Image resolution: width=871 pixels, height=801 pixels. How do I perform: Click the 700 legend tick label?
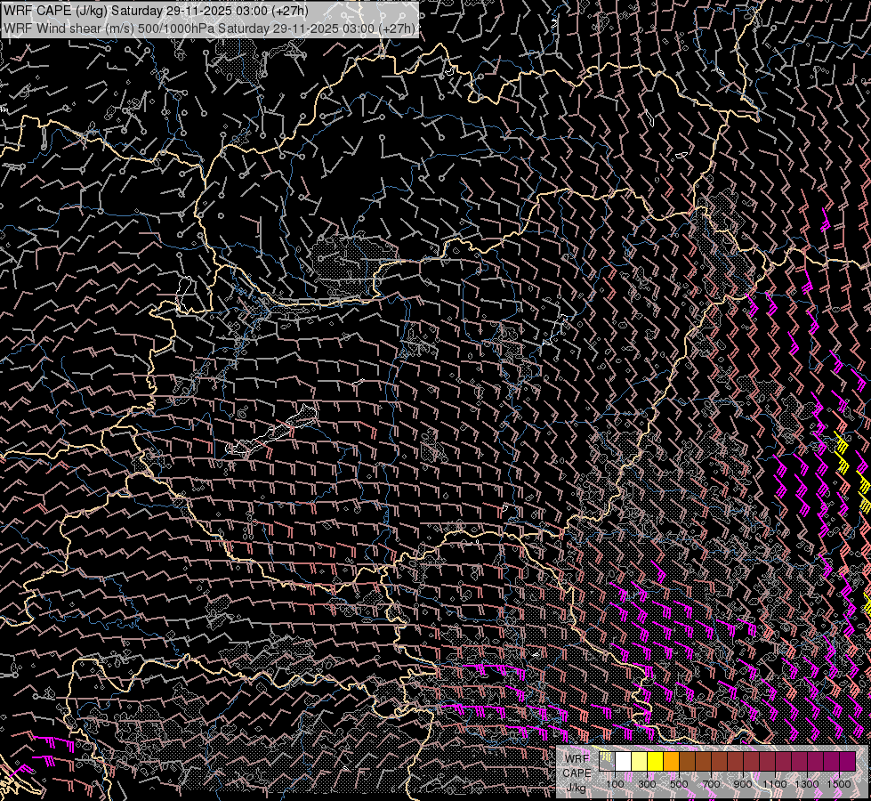[711, 783]
